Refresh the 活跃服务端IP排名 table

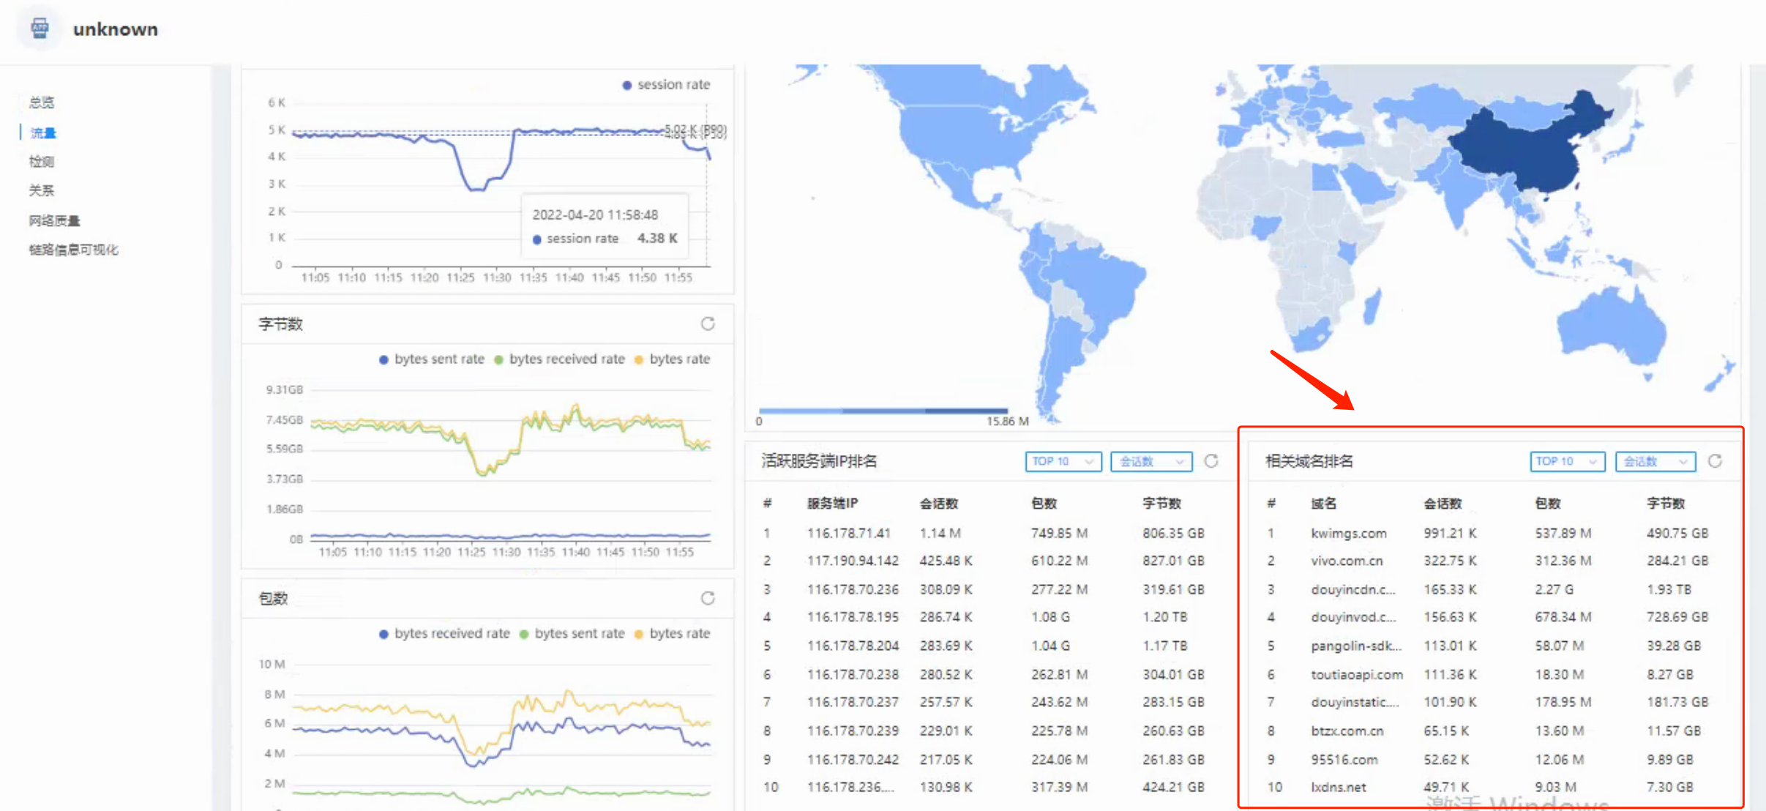[x=1211, y=461]
